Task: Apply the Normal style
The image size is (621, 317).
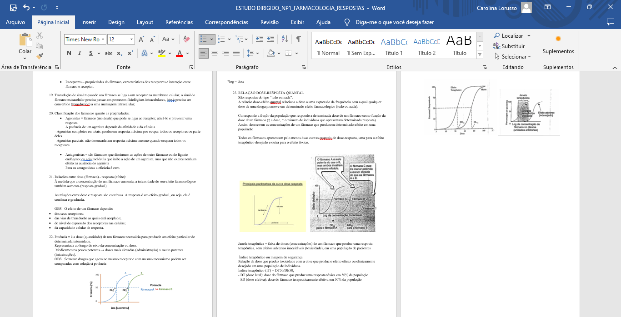Action: pos(328,46)
